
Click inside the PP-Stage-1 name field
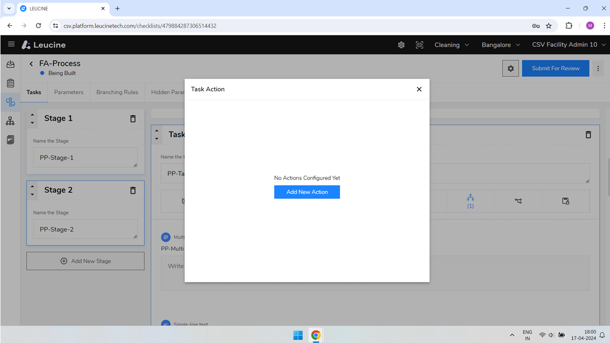click(85, 157)
